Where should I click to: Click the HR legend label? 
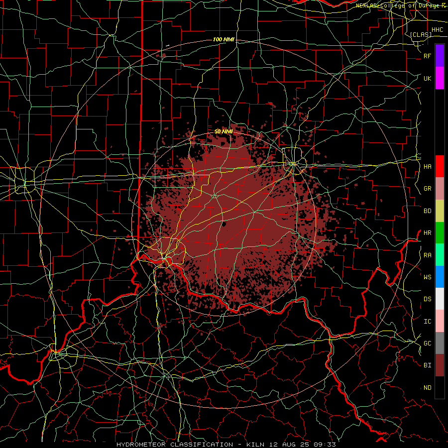[x=427, y=233]
